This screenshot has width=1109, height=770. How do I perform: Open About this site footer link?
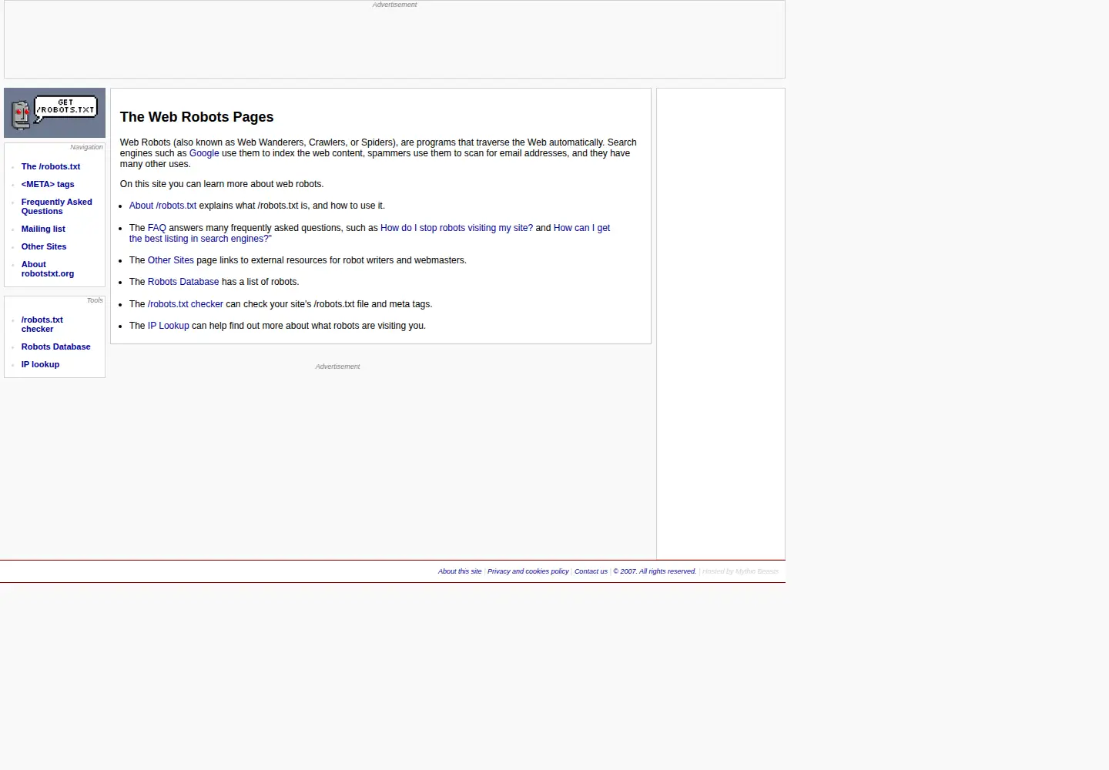pos(460,571)
